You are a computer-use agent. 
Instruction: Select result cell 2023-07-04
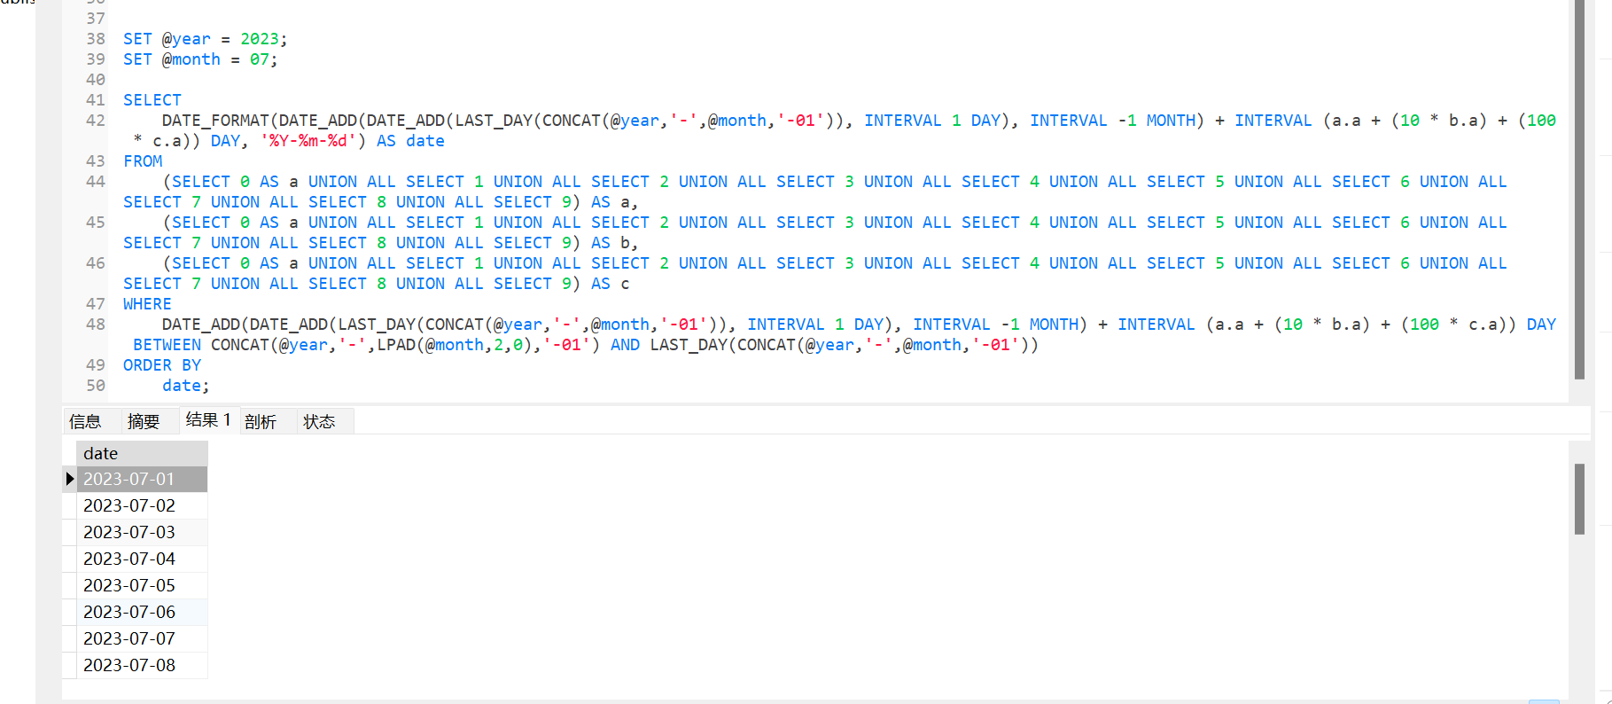coord(142,559)
